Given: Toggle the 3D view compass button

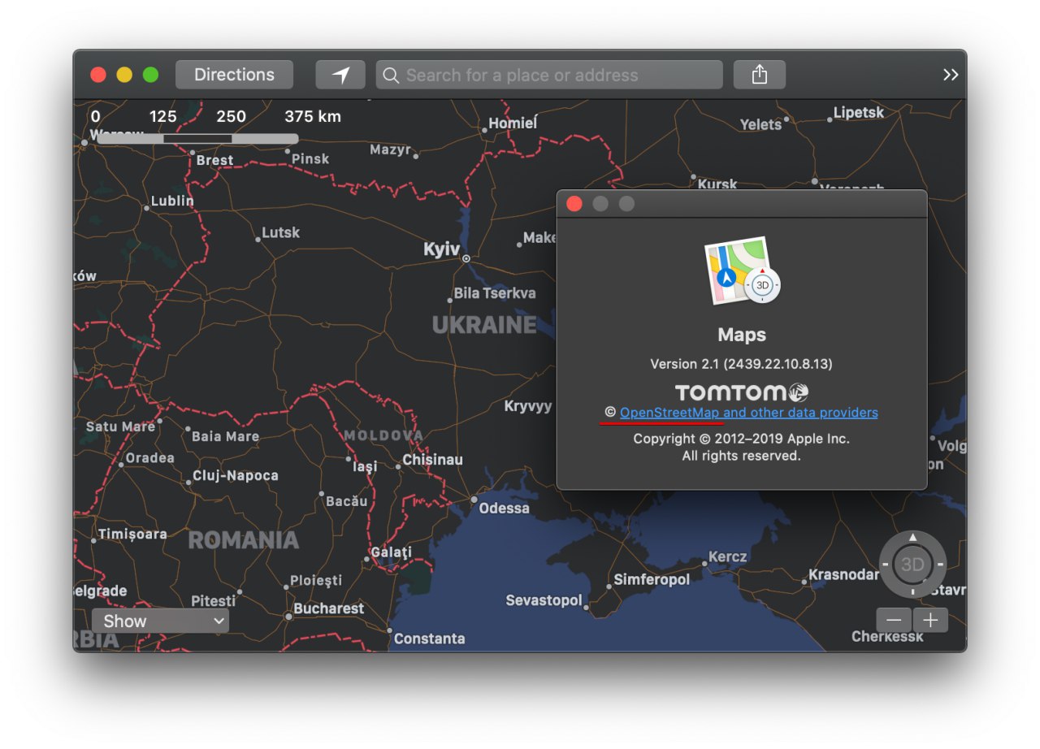Looking at the screenshot, I should (912, 564).
